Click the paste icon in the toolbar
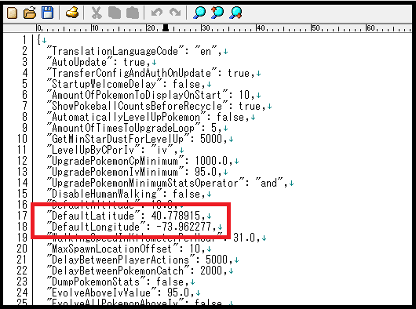 [x=133, y=13]
